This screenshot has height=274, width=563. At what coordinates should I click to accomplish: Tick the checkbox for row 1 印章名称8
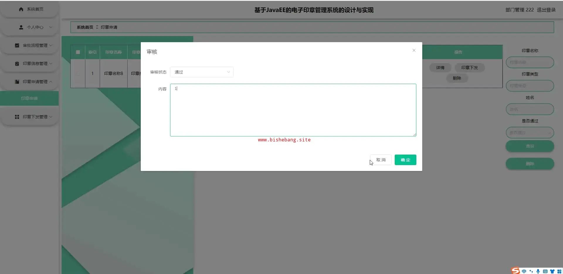pyautogui.click(x=78, y=73)
